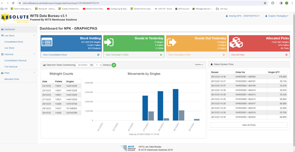Open Consolidated Stock in the sidebar
The image size is (295, 152).
click(x=14, y=42)
